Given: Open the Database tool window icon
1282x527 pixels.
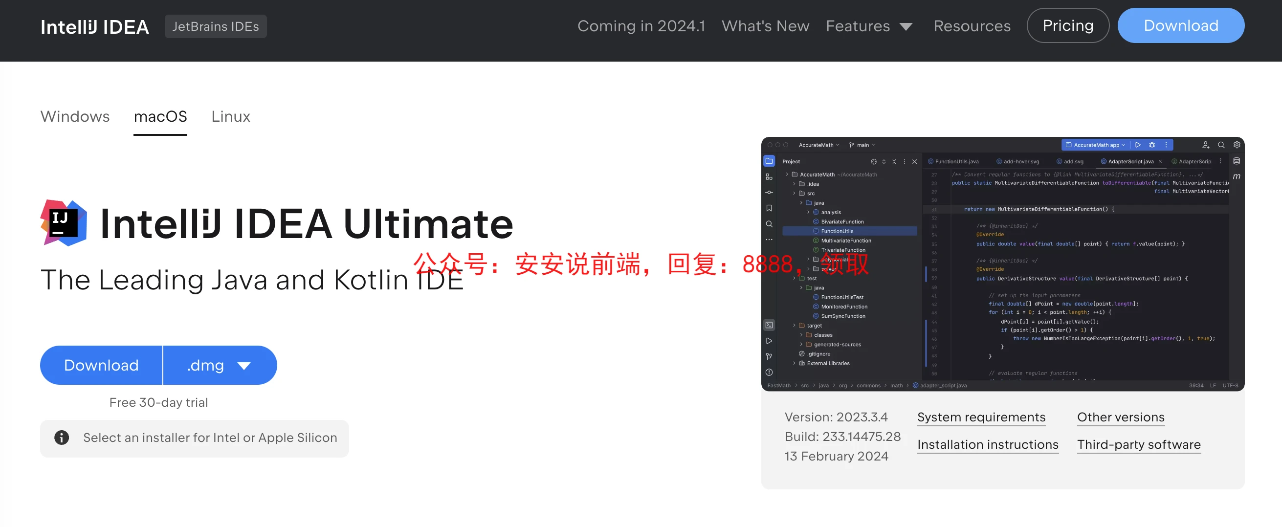Looking at the screenshot, I should coord(1236,161).
